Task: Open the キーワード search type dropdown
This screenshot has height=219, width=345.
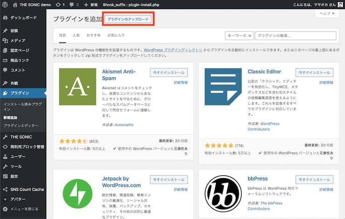Action: pos(239,35)
